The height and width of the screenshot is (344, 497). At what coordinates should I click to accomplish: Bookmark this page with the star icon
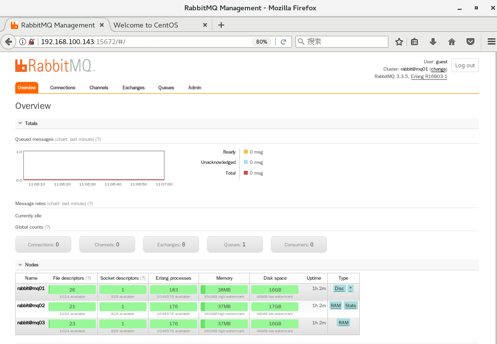click(399, 41)
